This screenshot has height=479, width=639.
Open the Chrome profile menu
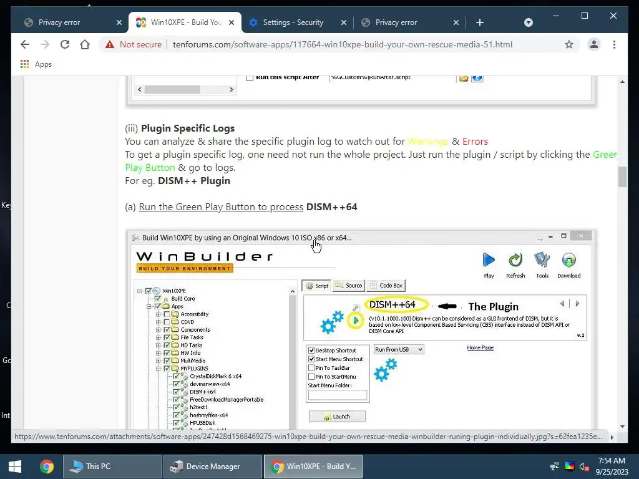click(594, 44)
